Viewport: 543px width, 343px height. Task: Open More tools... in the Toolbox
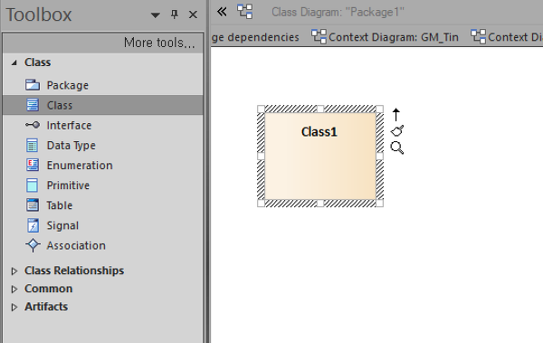coord(159,43)
